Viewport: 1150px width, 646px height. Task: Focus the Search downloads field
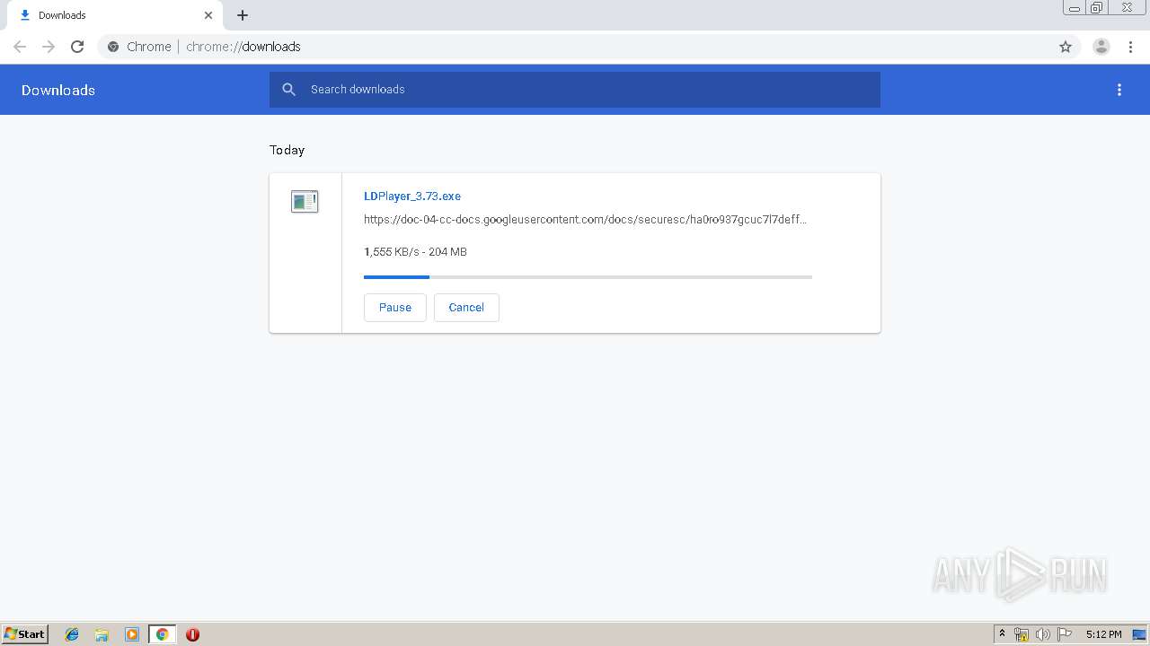coord(575,90)
